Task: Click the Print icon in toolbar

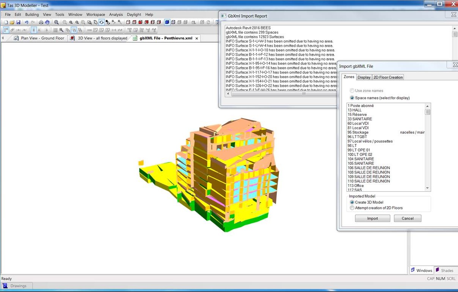Action: pyautogui.click(x=41, y=22)
